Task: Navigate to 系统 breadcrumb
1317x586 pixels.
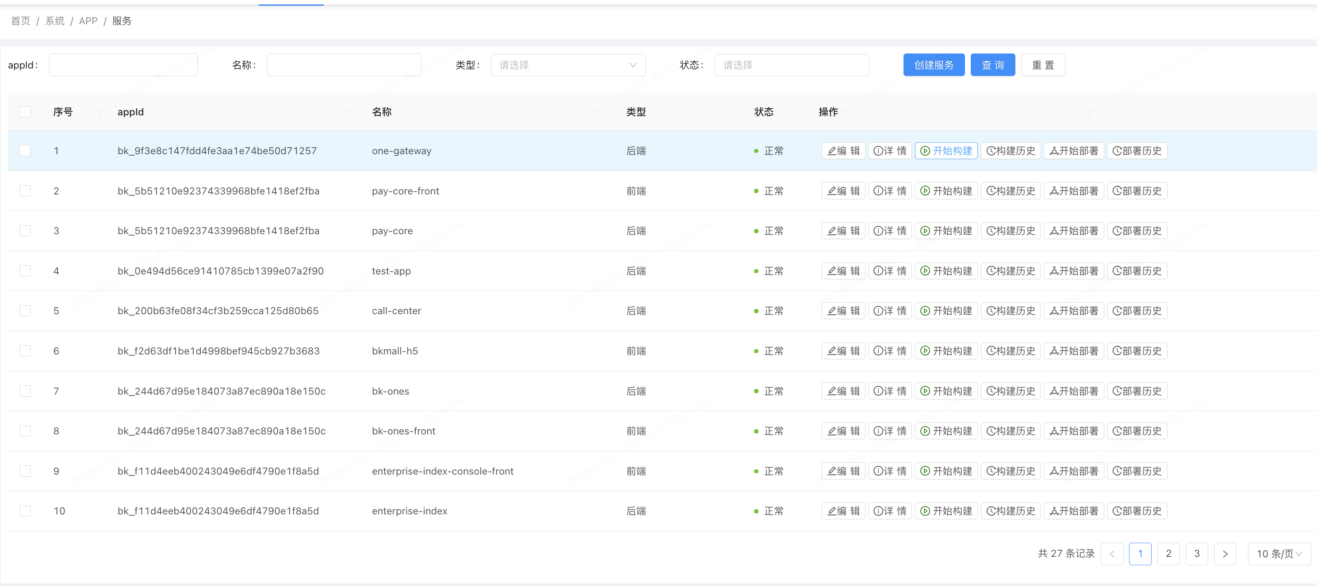Action: [55, 21]
